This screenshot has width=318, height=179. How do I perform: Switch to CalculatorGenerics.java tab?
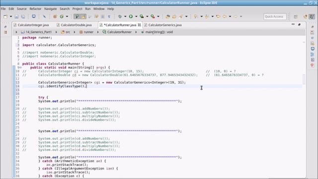coord(163,25)
